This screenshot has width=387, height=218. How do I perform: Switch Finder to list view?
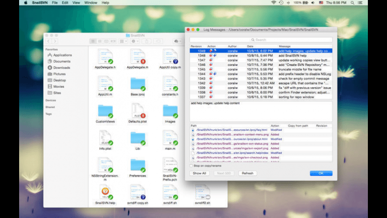point(100,41)
